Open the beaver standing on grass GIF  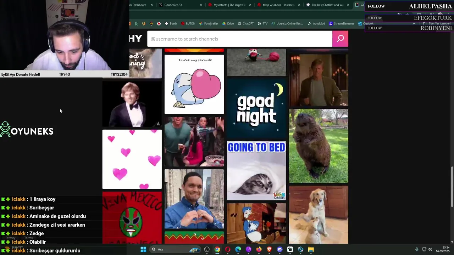pos(319,146)
